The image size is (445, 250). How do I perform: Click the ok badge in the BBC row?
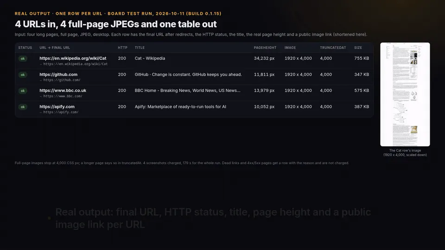(x=23, y=91)
